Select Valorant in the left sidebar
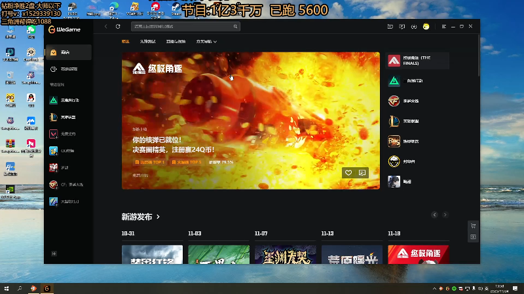524x294 pixels. tap(69, 134)
